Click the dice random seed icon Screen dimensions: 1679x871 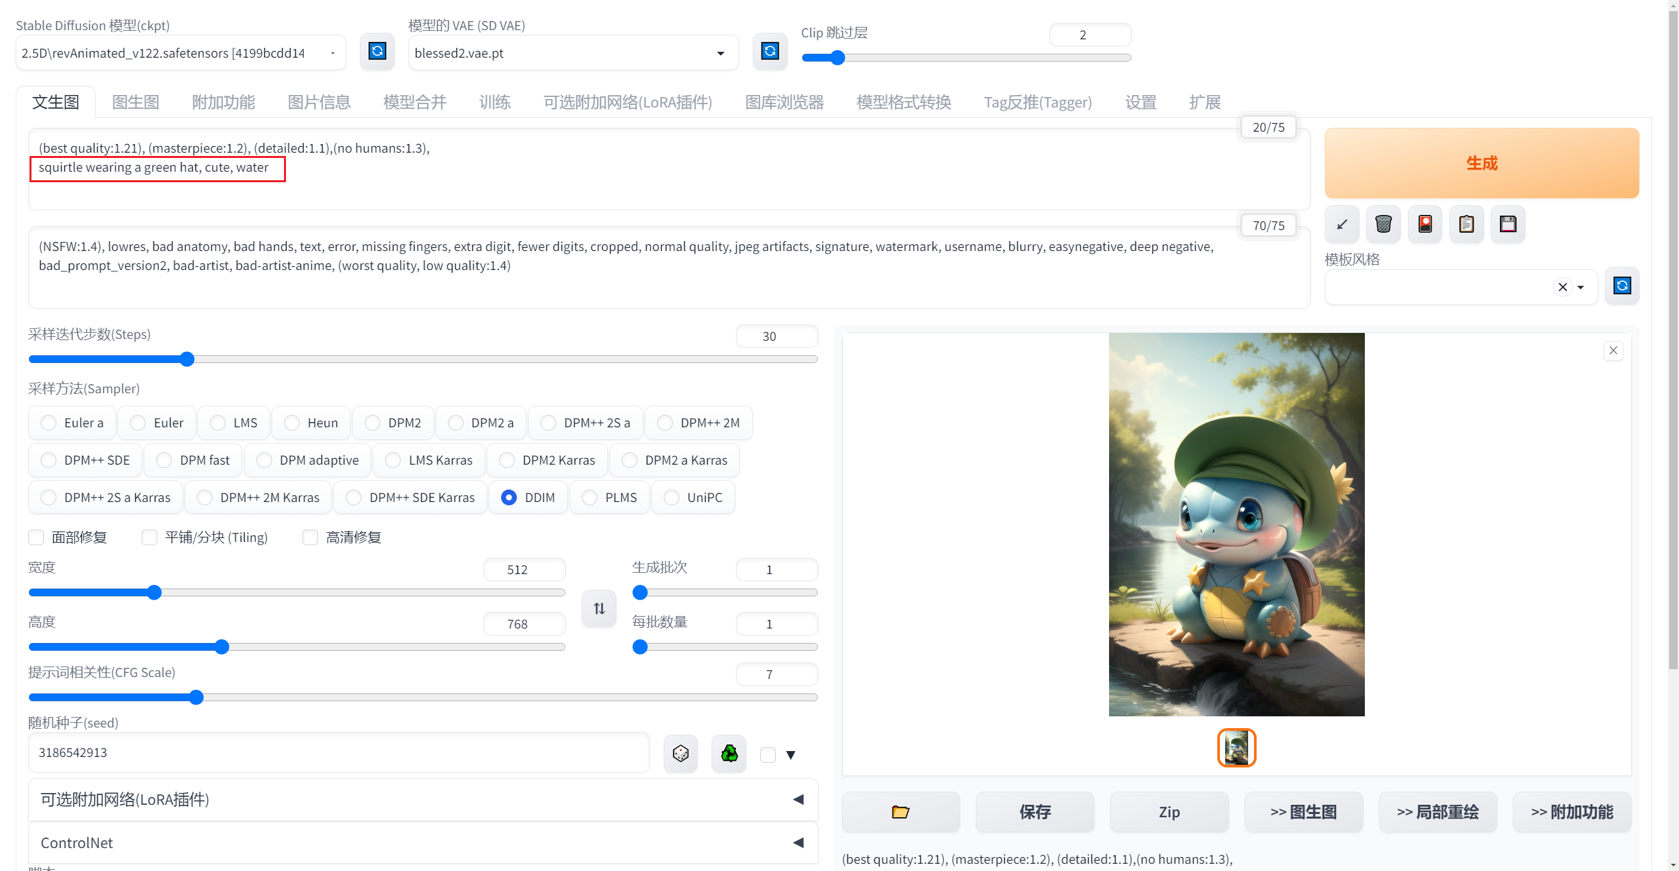click(x=680, y=753)
